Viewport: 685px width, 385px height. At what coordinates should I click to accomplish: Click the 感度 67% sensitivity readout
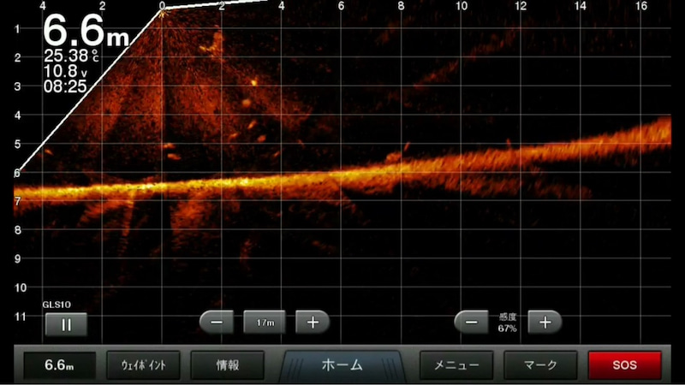click(508, 323)
